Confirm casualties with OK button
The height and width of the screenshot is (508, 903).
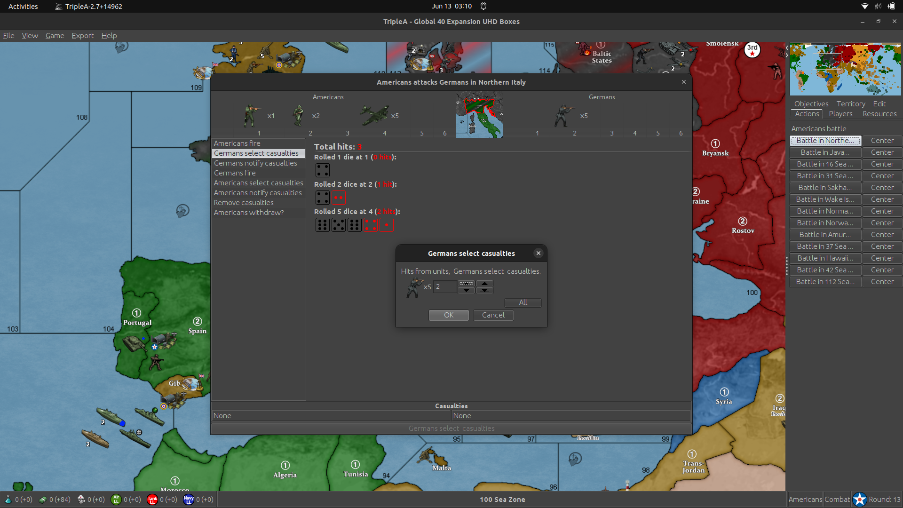[448, 315]
